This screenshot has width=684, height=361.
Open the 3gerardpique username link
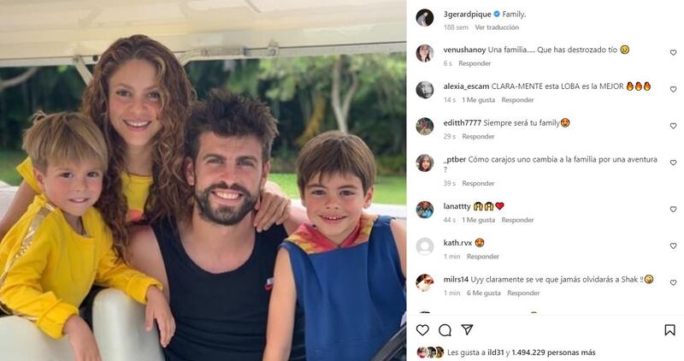(467, 14)
